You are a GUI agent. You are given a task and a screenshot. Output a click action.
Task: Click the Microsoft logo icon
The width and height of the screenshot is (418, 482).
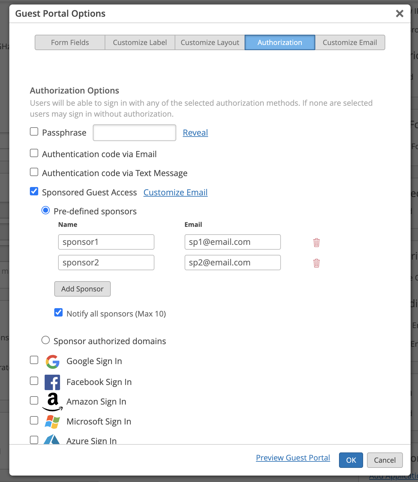click(x=52, y=422)
